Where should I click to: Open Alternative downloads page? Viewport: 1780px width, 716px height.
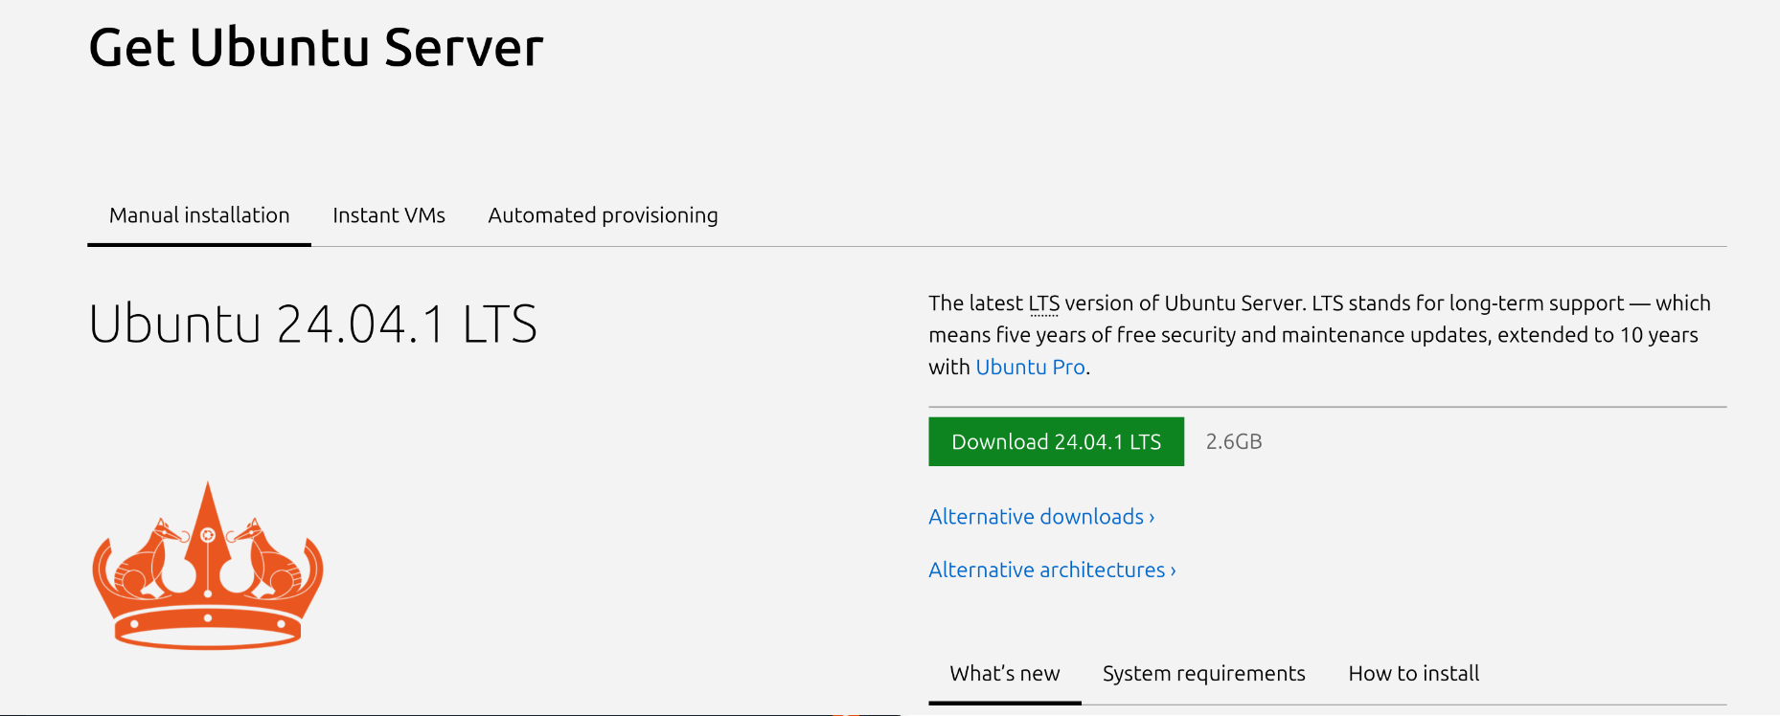(x=1033, y=516)
